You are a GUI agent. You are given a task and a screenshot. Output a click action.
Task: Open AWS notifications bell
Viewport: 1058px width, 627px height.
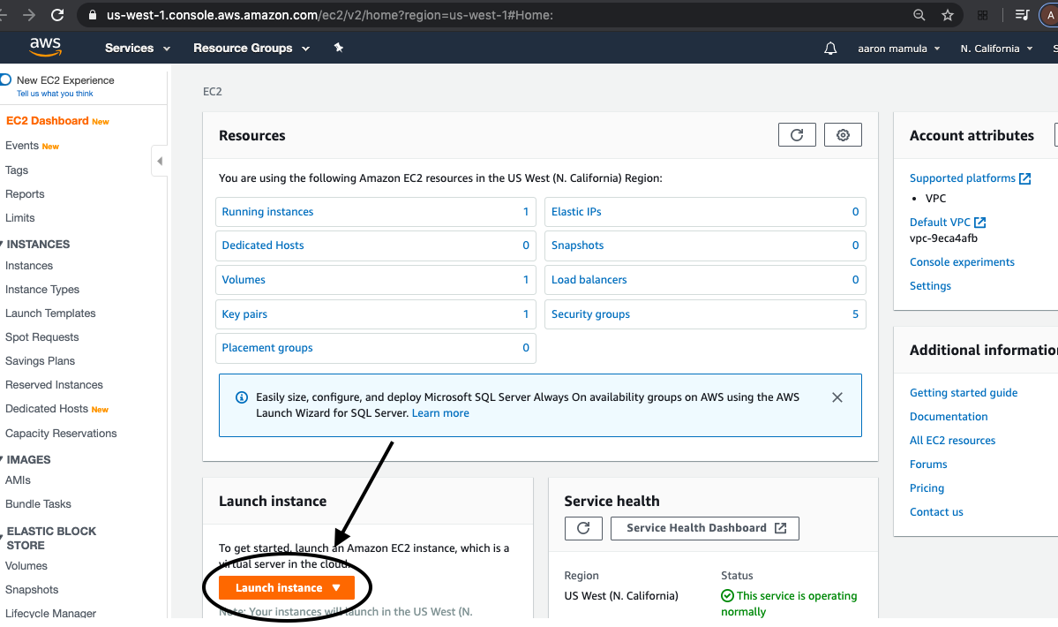[x=830, y=49]
